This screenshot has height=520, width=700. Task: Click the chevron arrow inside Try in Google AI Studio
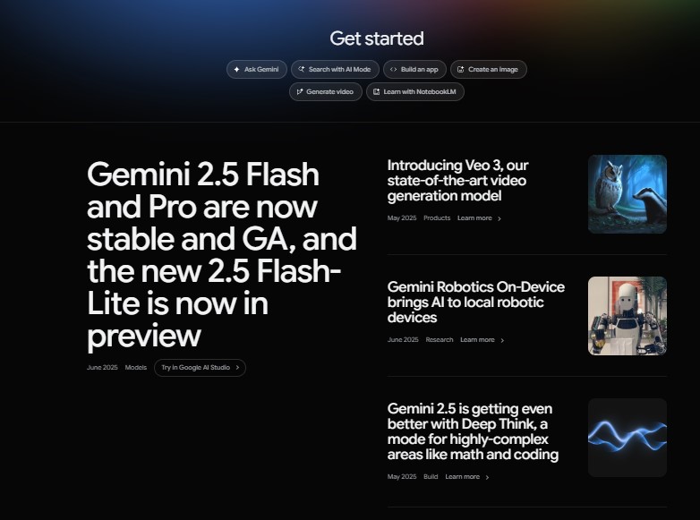[x=237, y=368]
